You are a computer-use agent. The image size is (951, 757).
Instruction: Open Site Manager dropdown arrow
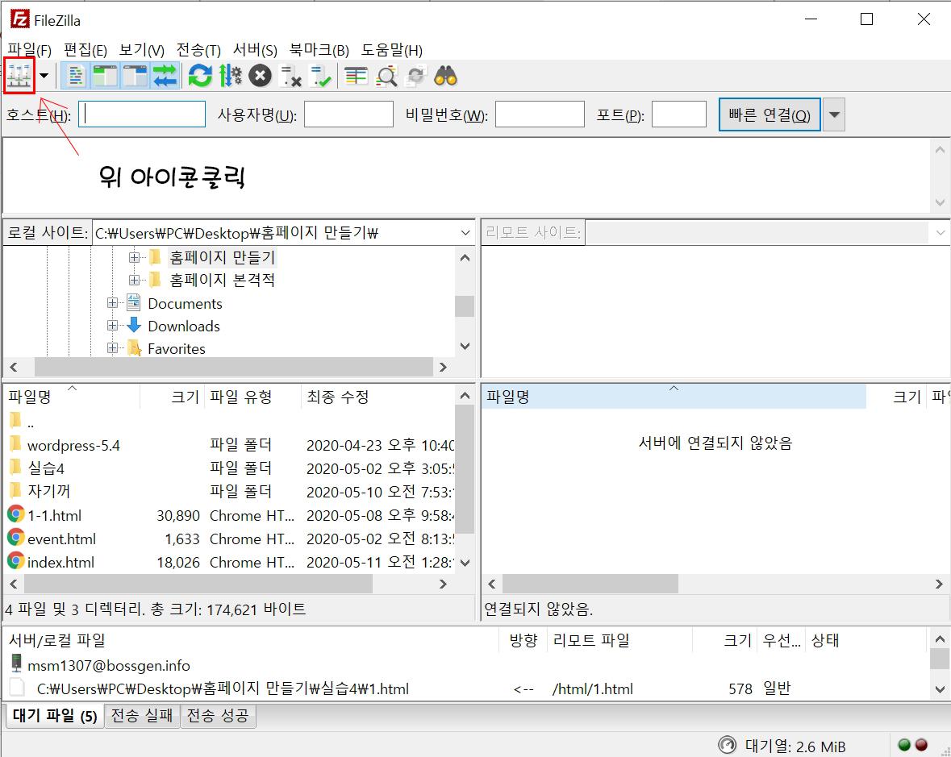point(44,76)
